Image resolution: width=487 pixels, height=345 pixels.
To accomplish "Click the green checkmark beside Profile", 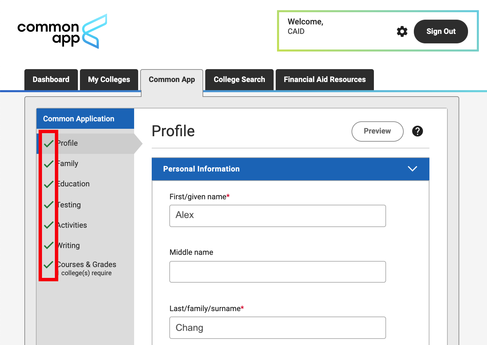I will pyautogui.click(x=49, y=143).
